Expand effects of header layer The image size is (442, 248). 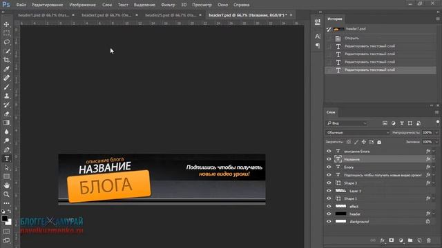[x=434, y=214]
